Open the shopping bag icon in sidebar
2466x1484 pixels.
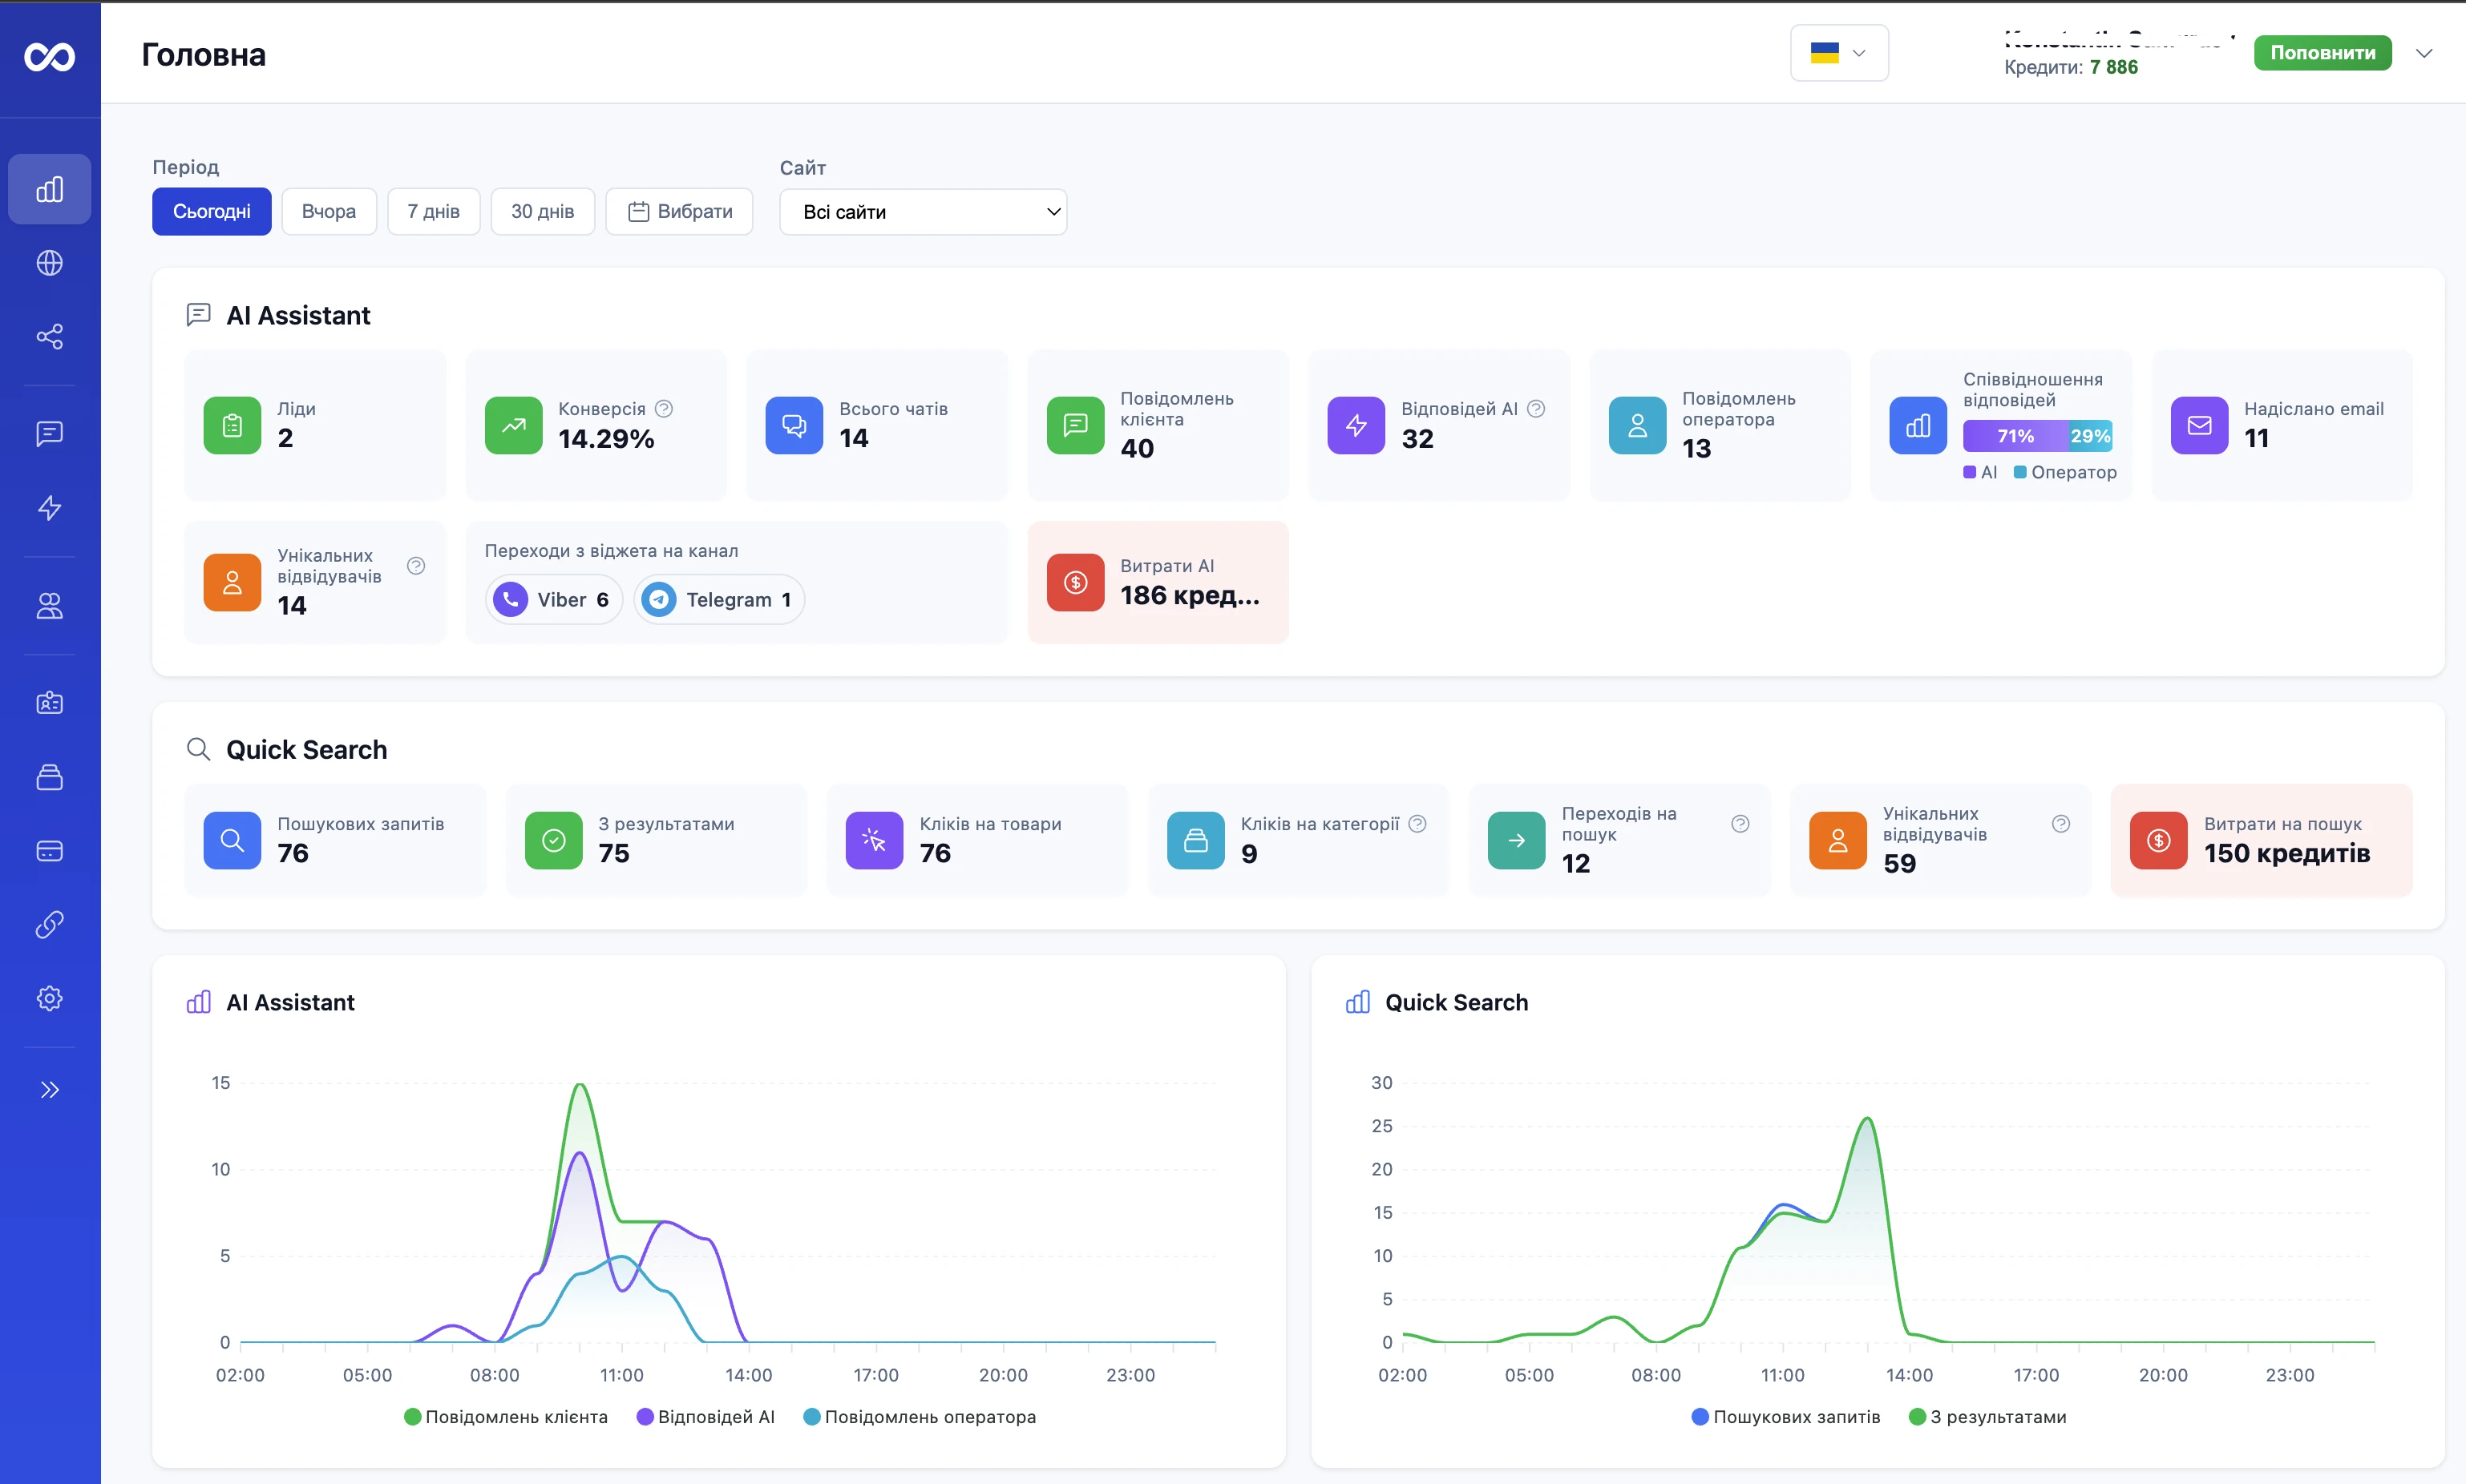coord(49,777)
